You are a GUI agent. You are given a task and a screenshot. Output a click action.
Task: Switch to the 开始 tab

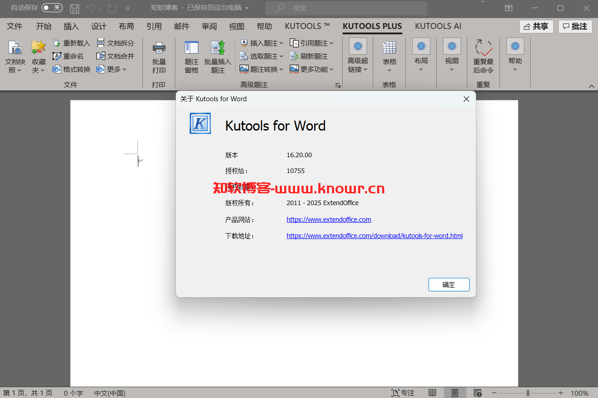click(x=43, y=26)
